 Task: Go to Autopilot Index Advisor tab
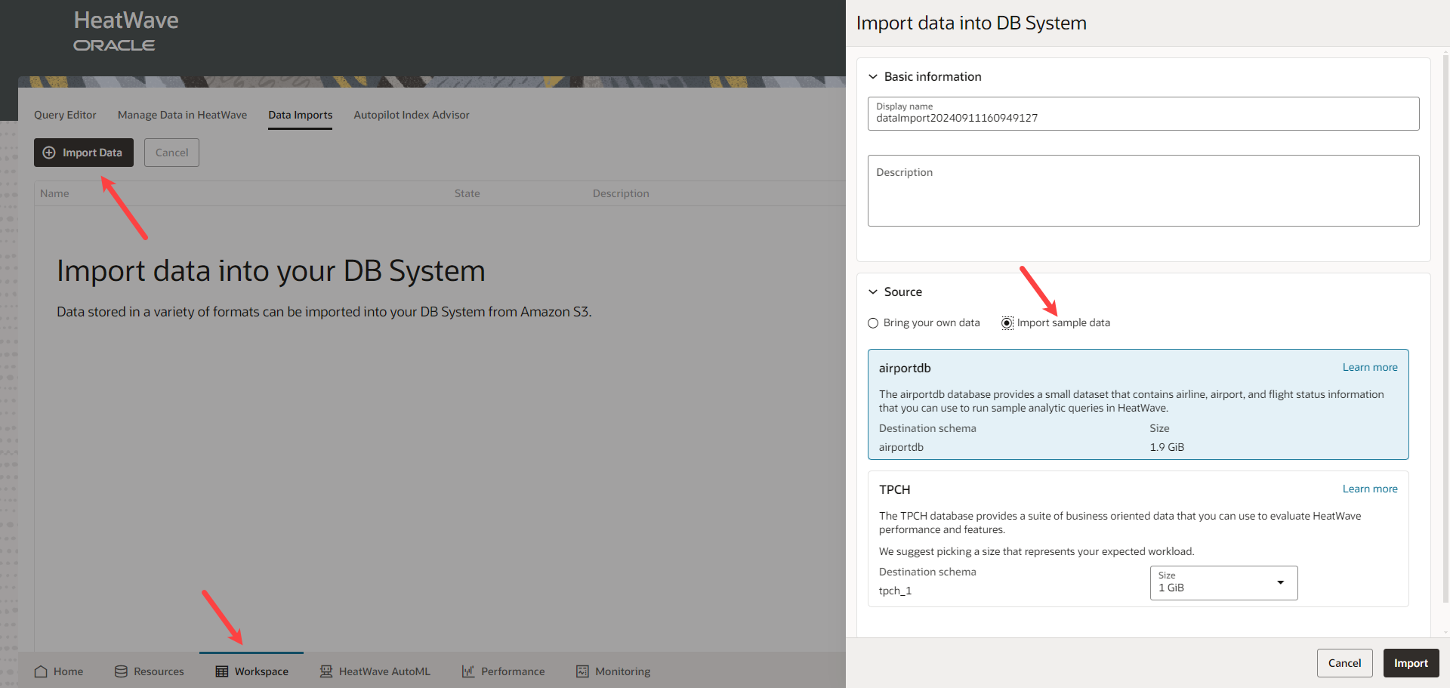(411, 115)
